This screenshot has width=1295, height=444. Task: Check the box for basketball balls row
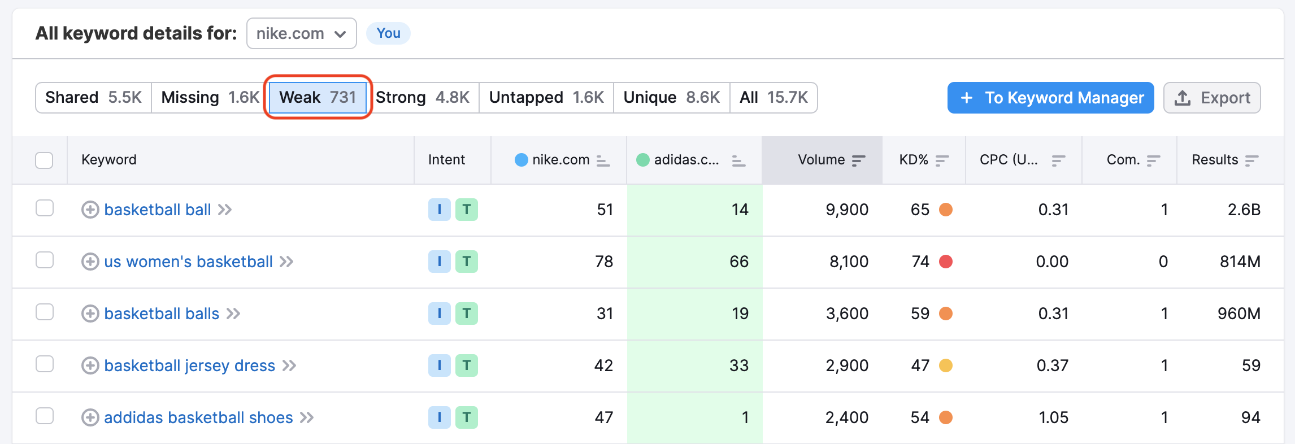coord(44,312)
